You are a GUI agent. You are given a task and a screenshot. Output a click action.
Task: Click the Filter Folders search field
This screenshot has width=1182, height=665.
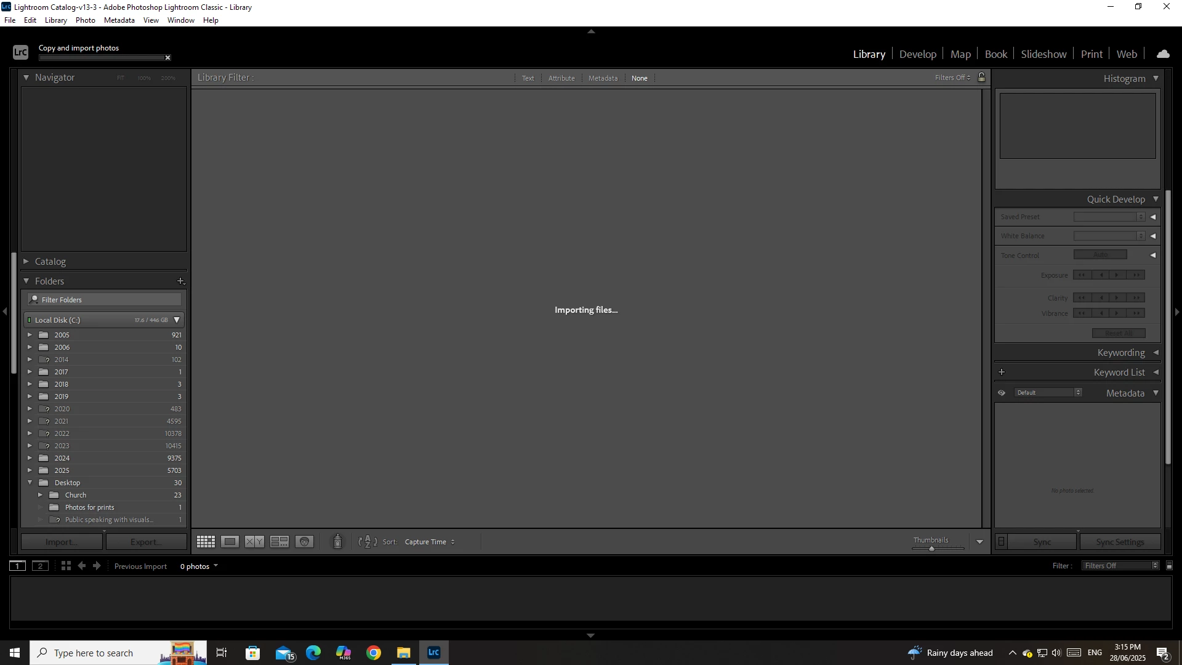(105, 300)
